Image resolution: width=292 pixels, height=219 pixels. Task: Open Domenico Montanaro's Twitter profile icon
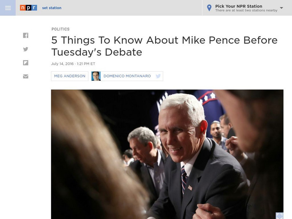pyautogui.click(x=158, y=76)
